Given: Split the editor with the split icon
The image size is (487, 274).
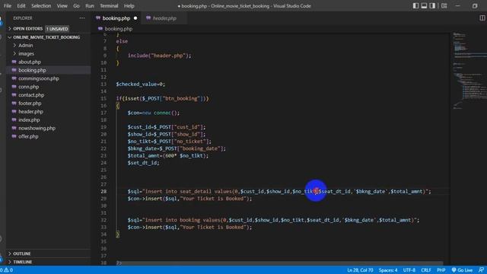Looking at the screenshot, I should (x=482, y=18).
